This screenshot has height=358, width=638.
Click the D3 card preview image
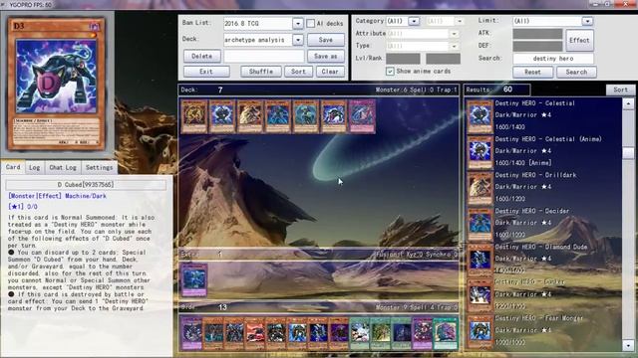click(56, 84)
